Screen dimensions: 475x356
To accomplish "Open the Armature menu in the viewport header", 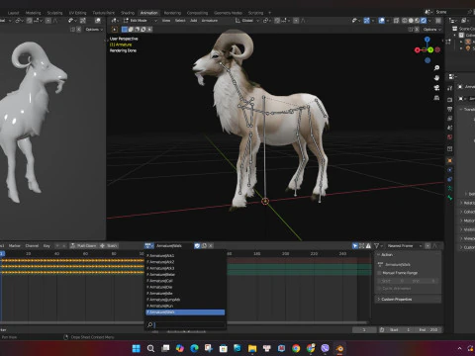I will [210, 21].
